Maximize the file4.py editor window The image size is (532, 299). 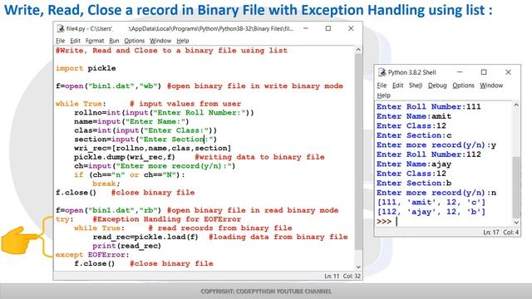tap(328, 28)
